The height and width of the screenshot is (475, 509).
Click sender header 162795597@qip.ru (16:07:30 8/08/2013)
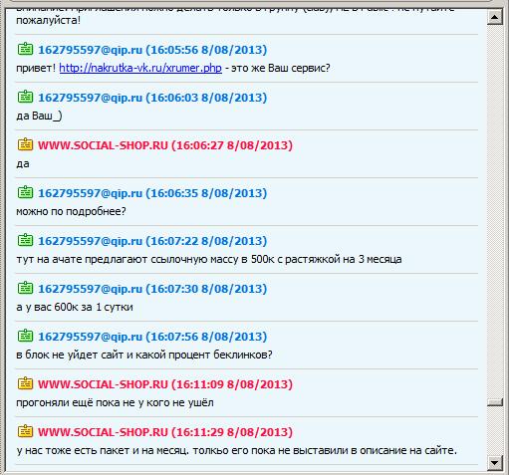[152, 289]
